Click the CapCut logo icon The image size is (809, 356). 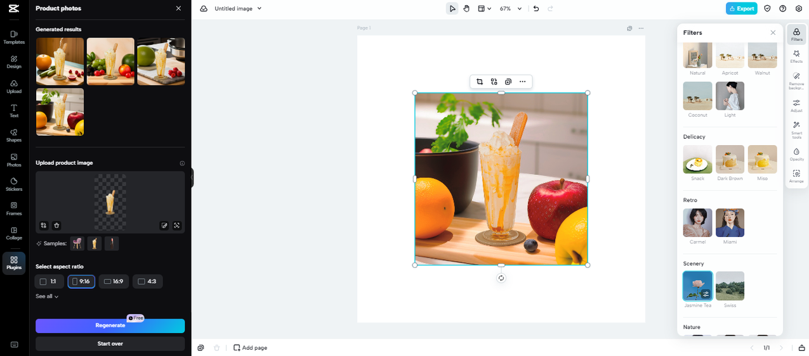click(14, 8)
